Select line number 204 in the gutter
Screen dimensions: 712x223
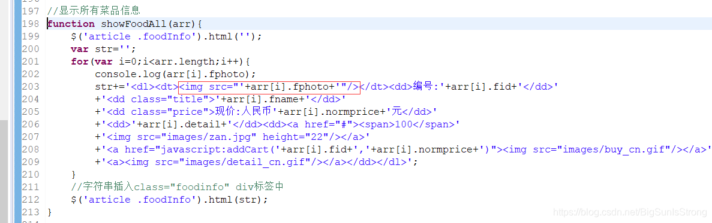tap(31, 99)
